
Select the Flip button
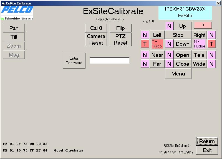[x=120, y=28]
